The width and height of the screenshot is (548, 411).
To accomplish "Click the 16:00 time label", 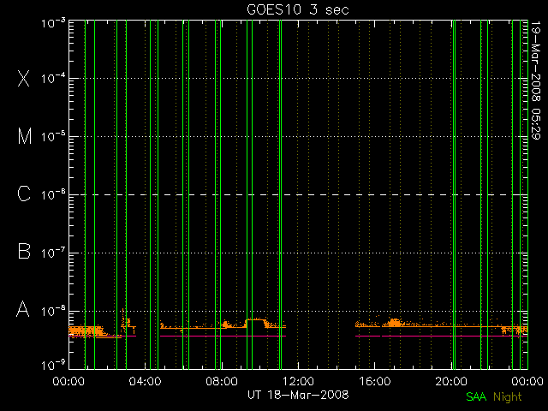I will coord(375,381).
